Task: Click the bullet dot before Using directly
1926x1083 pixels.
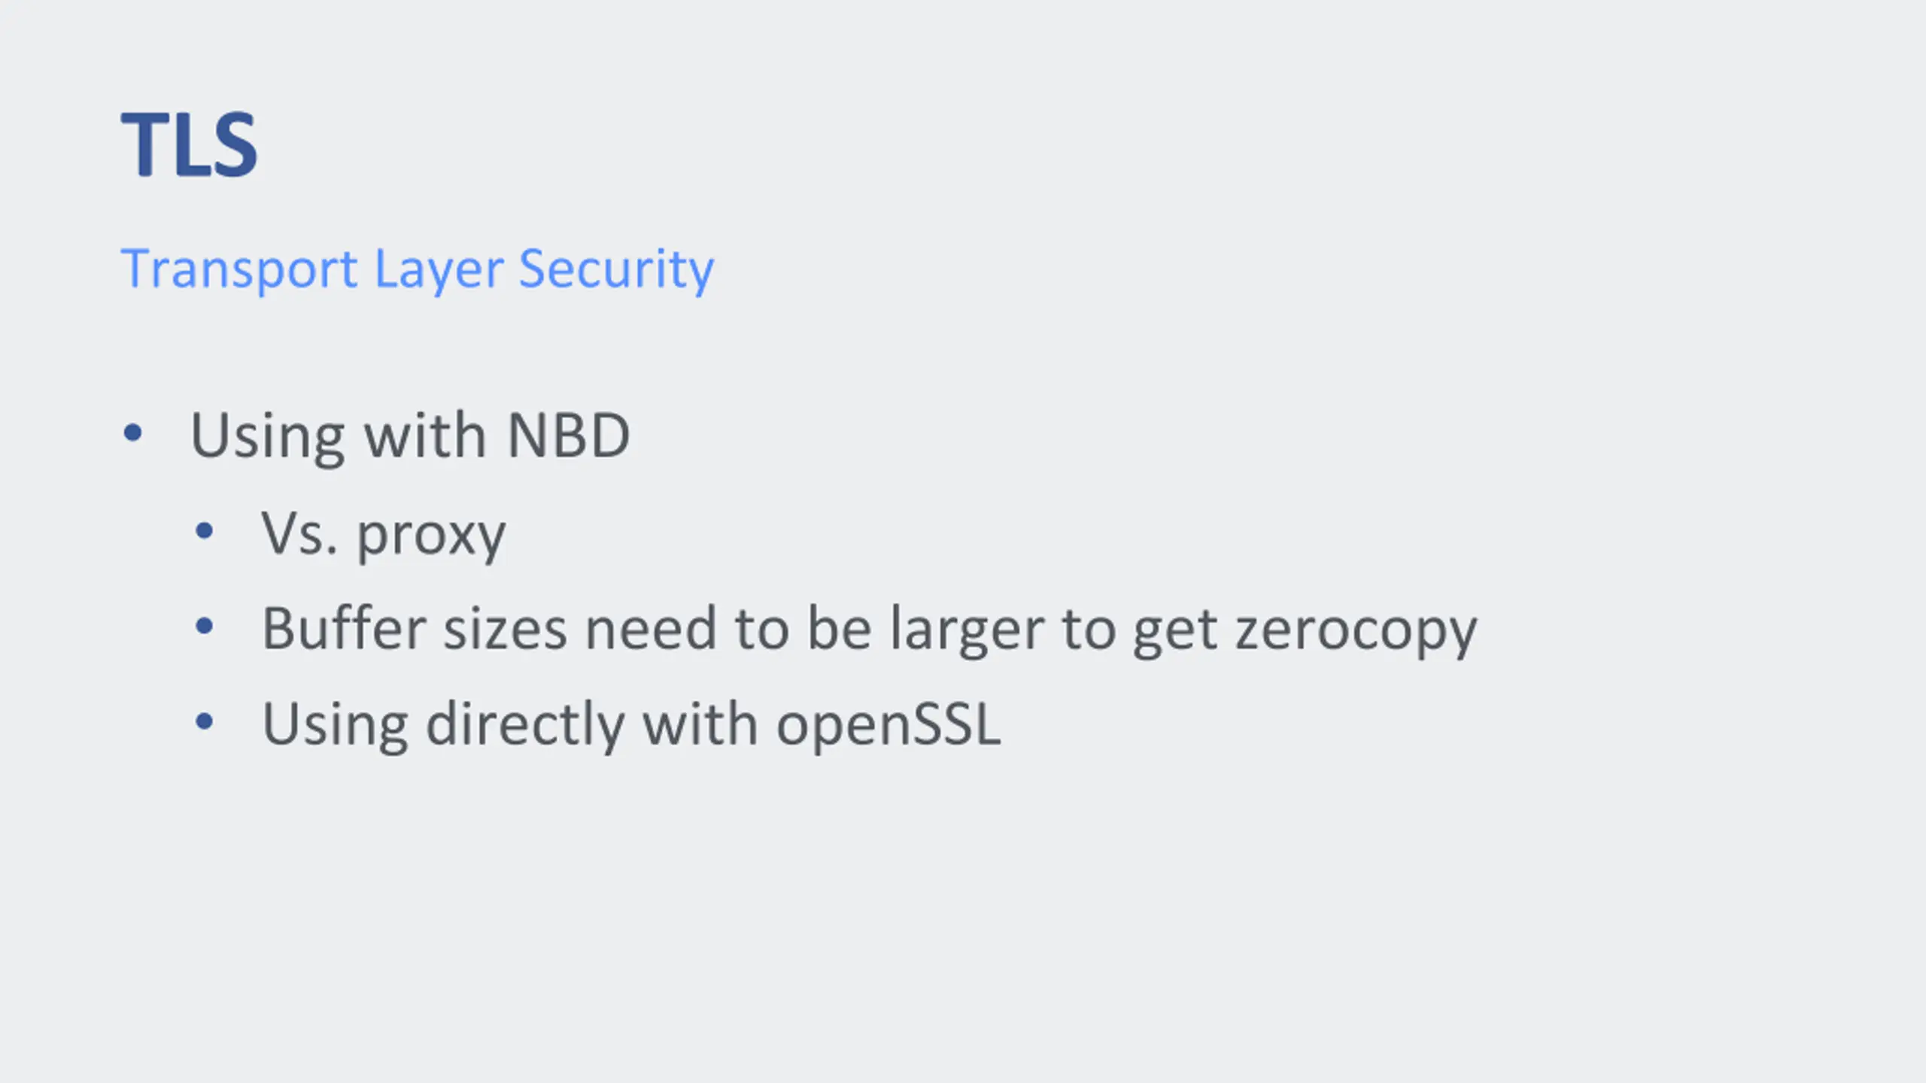Action: [x=204, y=721]
